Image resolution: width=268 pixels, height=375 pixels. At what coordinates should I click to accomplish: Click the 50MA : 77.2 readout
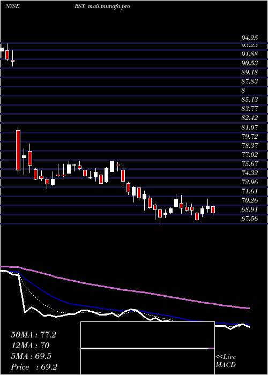point(33,335)
